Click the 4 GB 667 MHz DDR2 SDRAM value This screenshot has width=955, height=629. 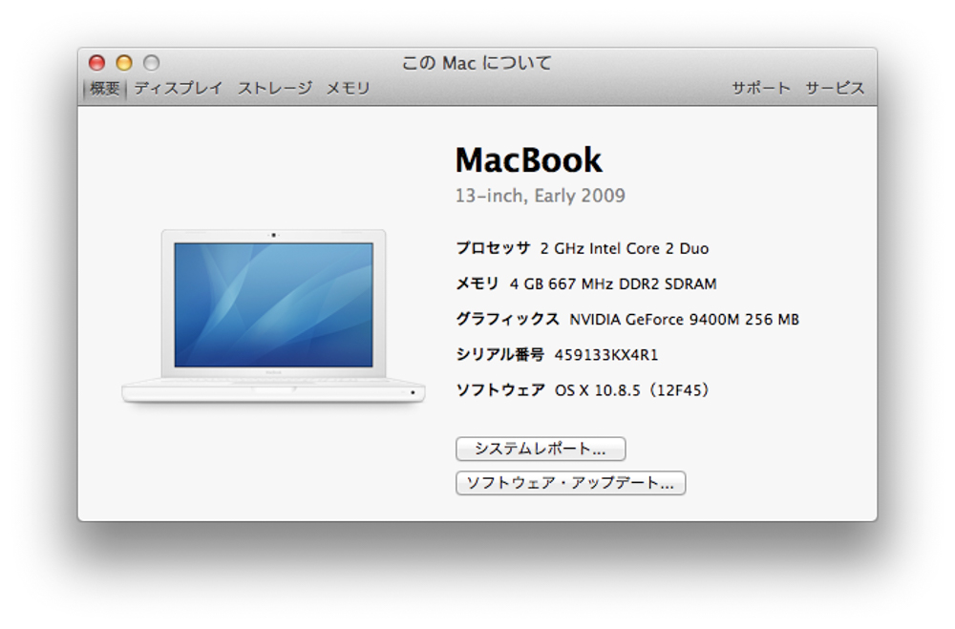coord(613,283)
